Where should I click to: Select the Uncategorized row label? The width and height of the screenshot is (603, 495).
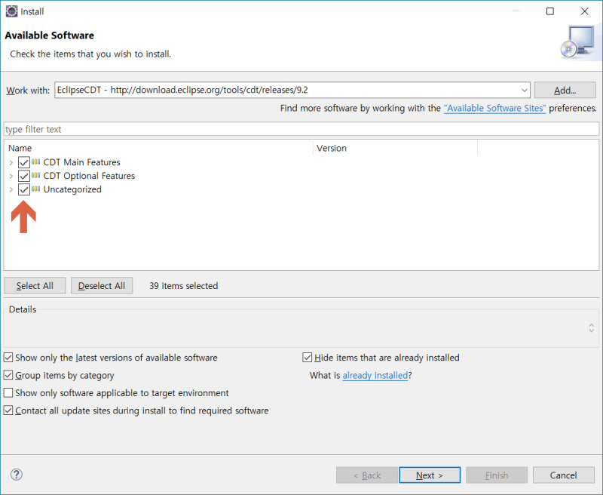coord(72,189)
